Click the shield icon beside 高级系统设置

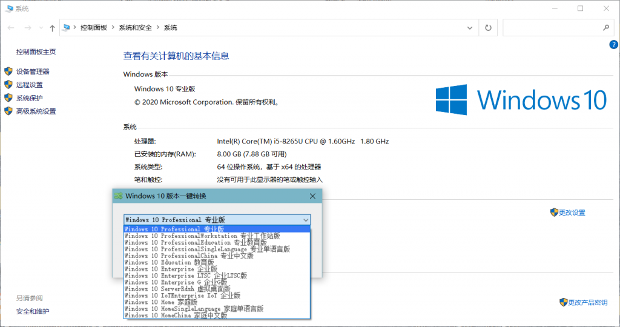click(8, 111)
